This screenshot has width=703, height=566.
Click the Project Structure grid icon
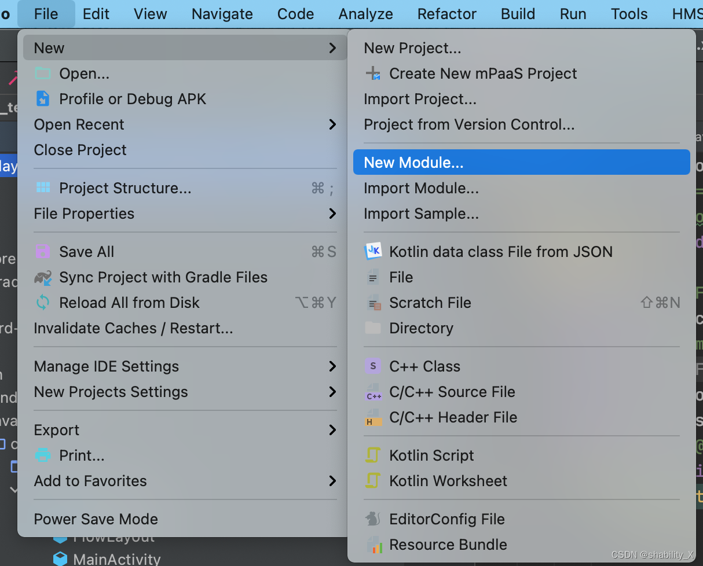43,188
